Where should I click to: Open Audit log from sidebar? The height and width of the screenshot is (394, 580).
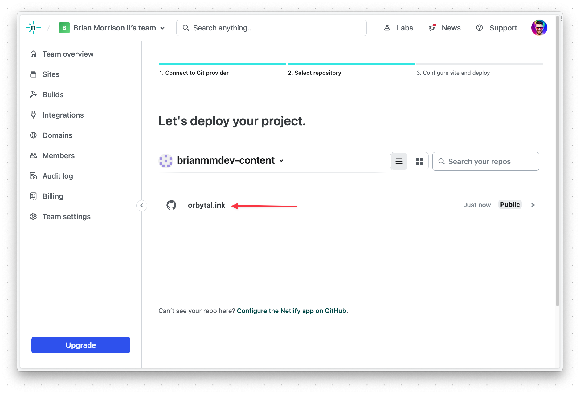(58, 176)
